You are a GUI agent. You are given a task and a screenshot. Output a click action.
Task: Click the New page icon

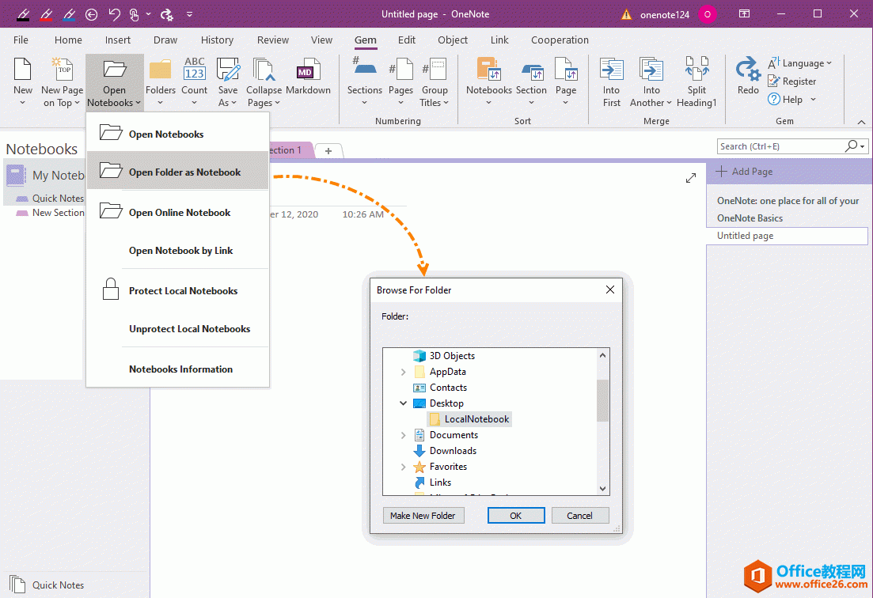click(23, 73)
